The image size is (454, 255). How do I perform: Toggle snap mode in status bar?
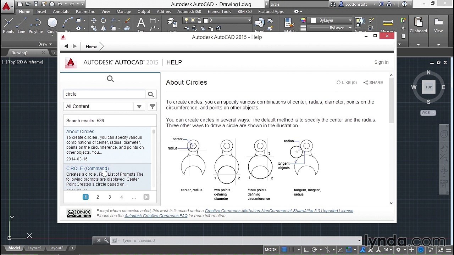[x=292, y=250]
